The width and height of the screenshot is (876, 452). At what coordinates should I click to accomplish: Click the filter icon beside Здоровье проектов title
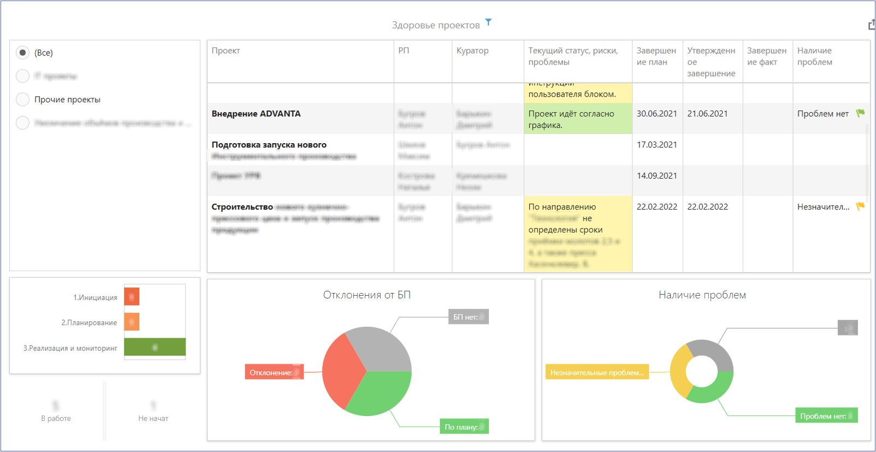coord(488,22)
